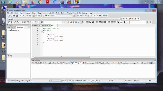
Task: Switch to the *Untitled1 editor tab
Action: pyautogui.click(x=45, y=26)
